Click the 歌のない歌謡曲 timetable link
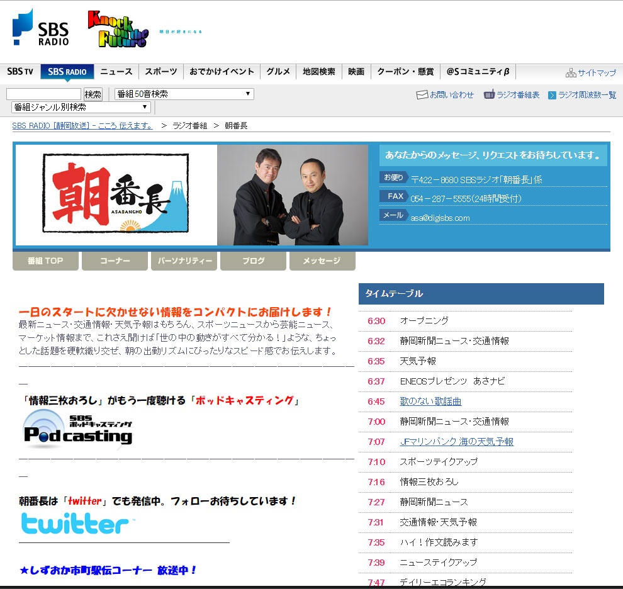Image resolution: width=623 pixels, height=589 pixels. (x=430, y=401)
